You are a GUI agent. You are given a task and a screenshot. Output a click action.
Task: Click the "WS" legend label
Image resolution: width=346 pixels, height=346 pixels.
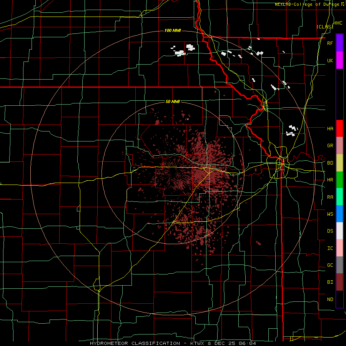pyautogui.click(x=330, y=214)
